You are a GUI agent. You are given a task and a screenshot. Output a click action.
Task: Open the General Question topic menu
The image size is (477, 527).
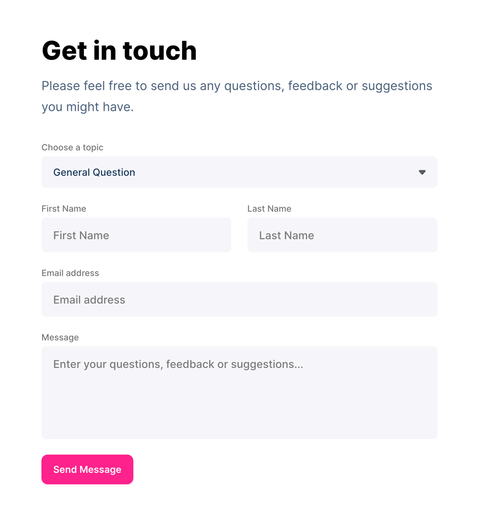[x=239, y=172]
